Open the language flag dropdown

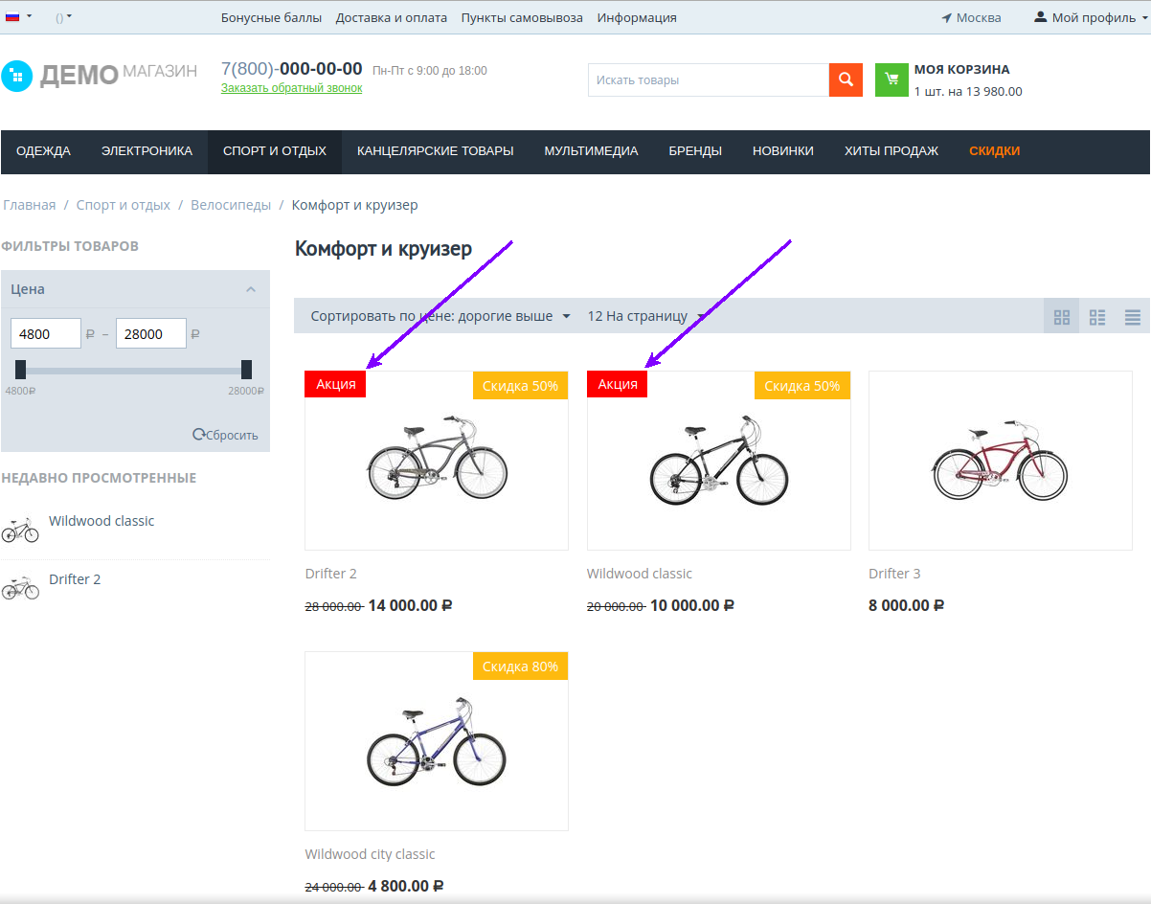pos(18,17)
